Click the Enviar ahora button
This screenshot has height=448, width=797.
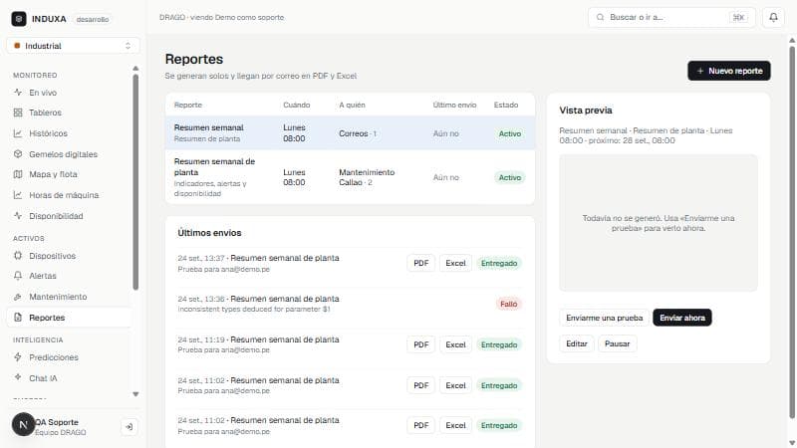pyautogui.click(x=682, y=318)
